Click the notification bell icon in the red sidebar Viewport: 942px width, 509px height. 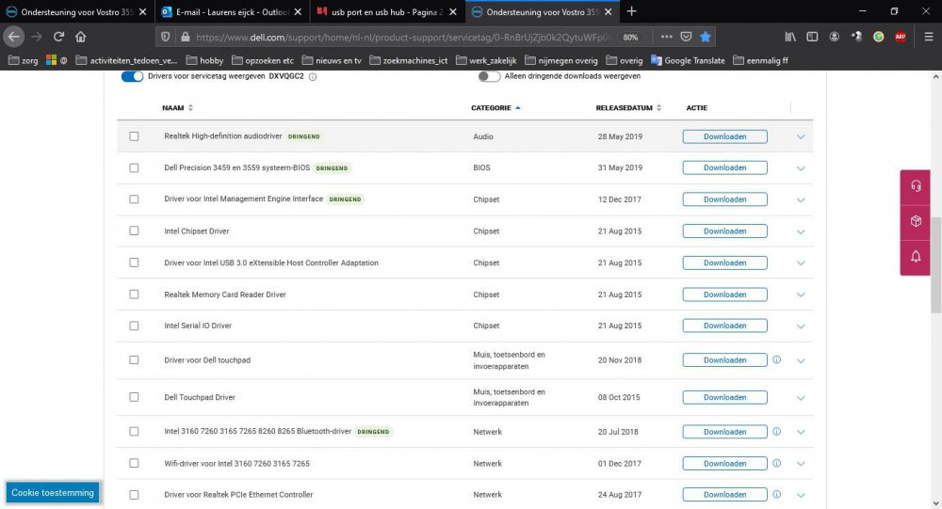[x=916, y=256]
